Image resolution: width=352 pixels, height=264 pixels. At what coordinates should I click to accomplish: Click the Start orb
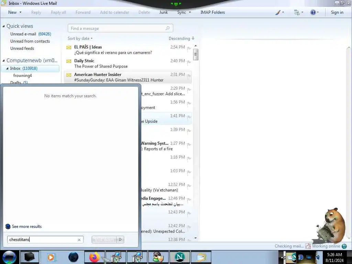click(x=9, y=257)
